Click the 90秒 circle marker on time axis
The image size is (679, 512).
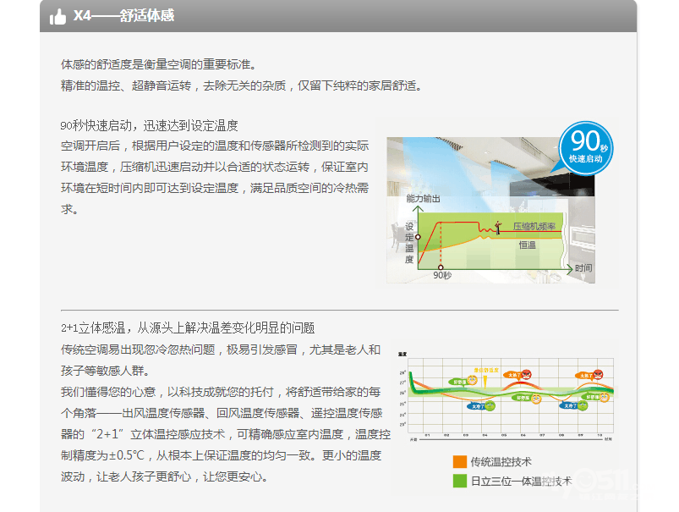440,267
